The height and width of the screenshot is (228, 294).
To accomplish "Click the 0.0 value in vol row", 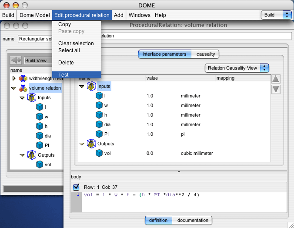I will click(x=150, y=153).
